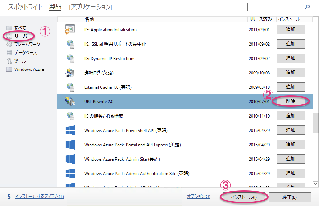Image resolution: width=319 pixels, height=206 pixels.
Task: Click the Windows Azure folder icon
Action: 9,69
